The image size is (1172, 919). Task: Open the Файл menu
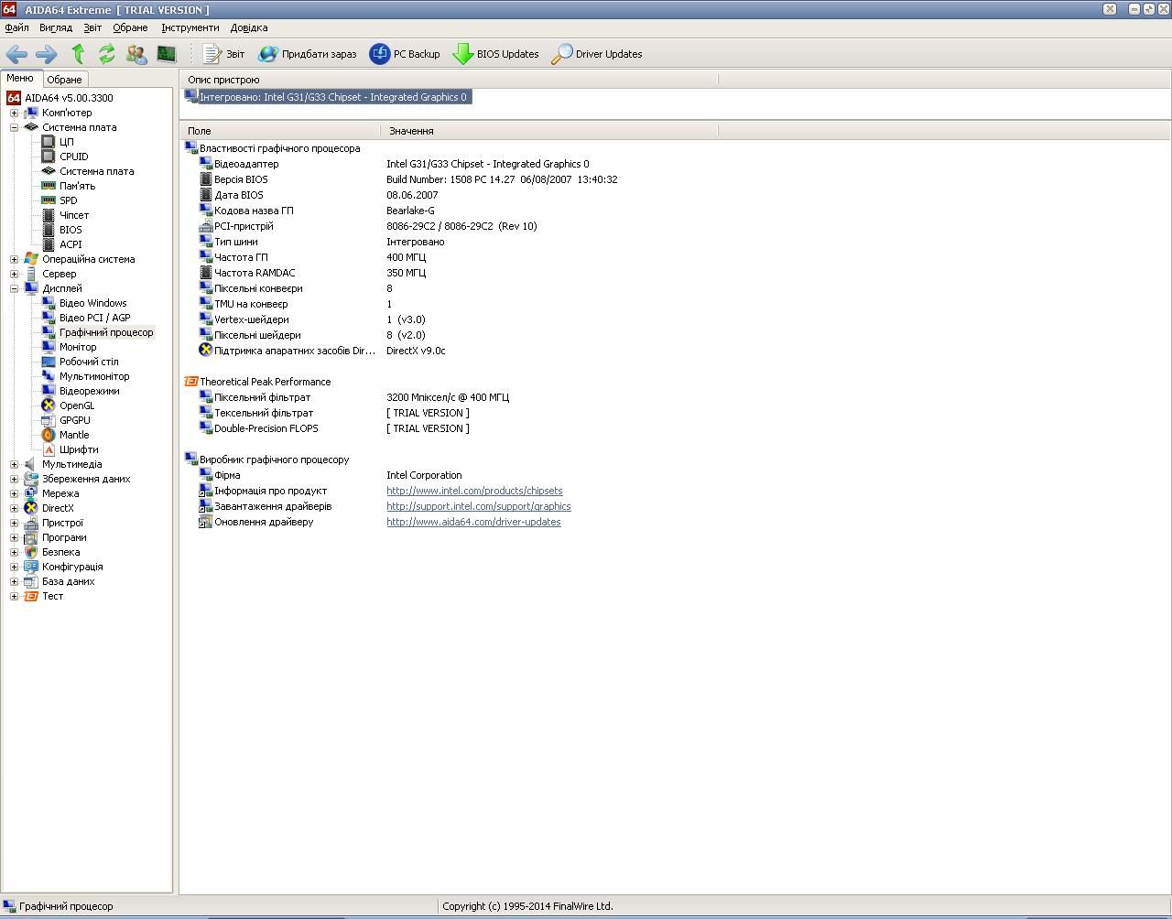coord(16,27)
